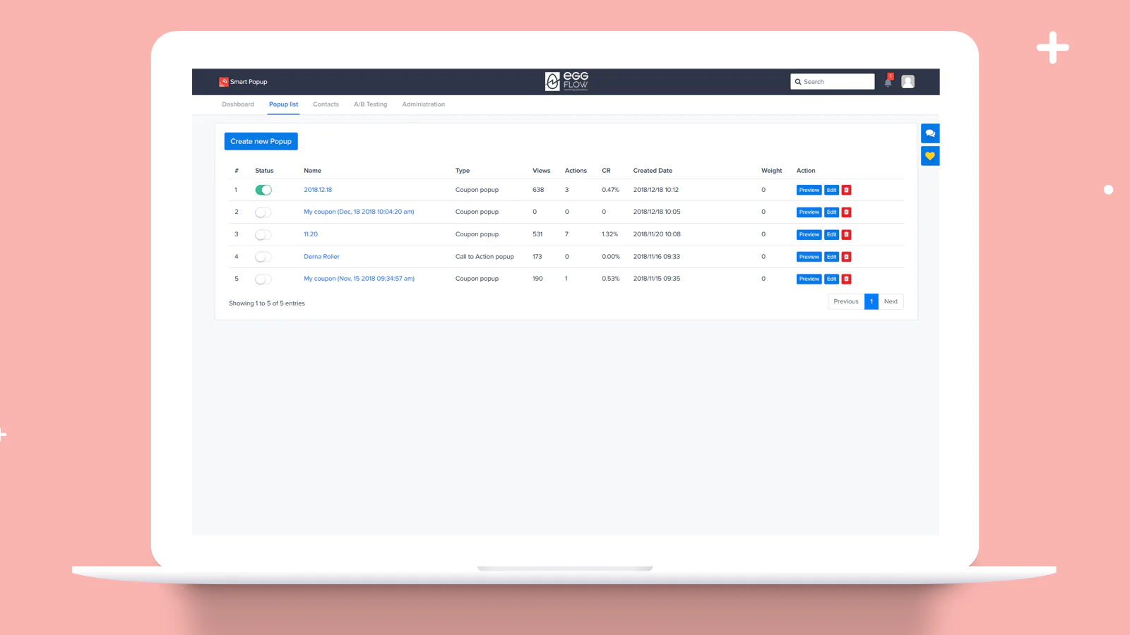Open the user profile avatar

pyautogui.click(x=908, y=82)
